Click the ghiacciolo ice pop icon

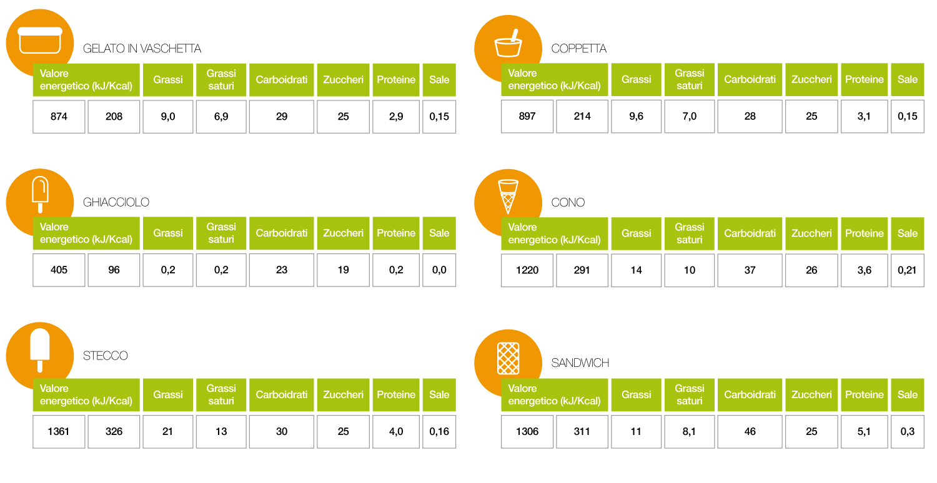pos(40,193)
